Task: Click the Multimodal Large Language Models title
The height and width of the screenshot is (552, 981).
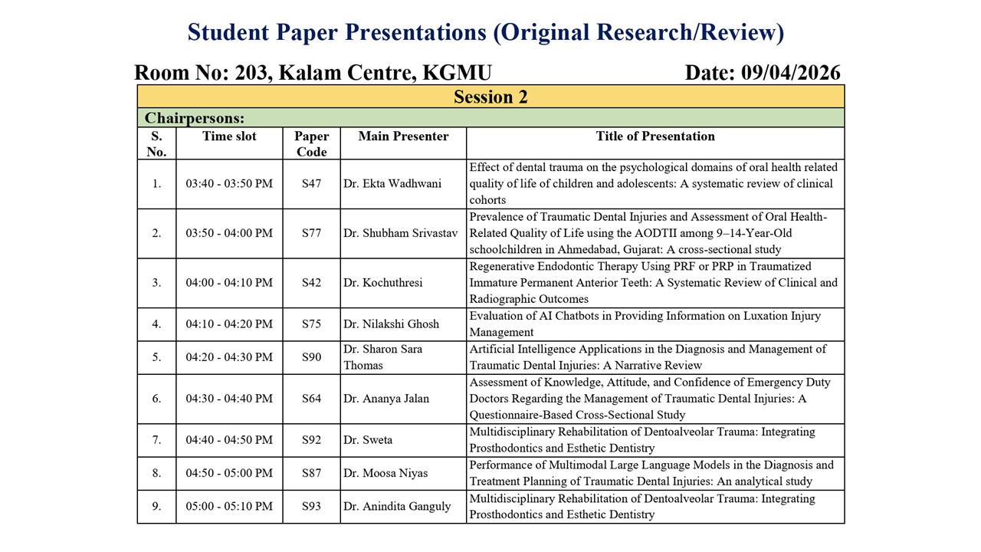Action: 651,473
